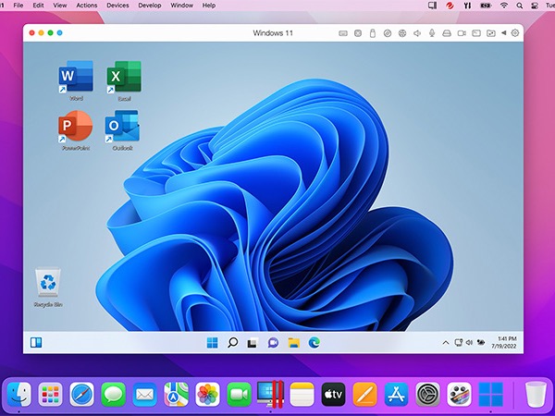Image resolution: width=555 pixels, height=416 pixels.
Task: Open the network globe icon in titlebar
Action: coord(402,33)
